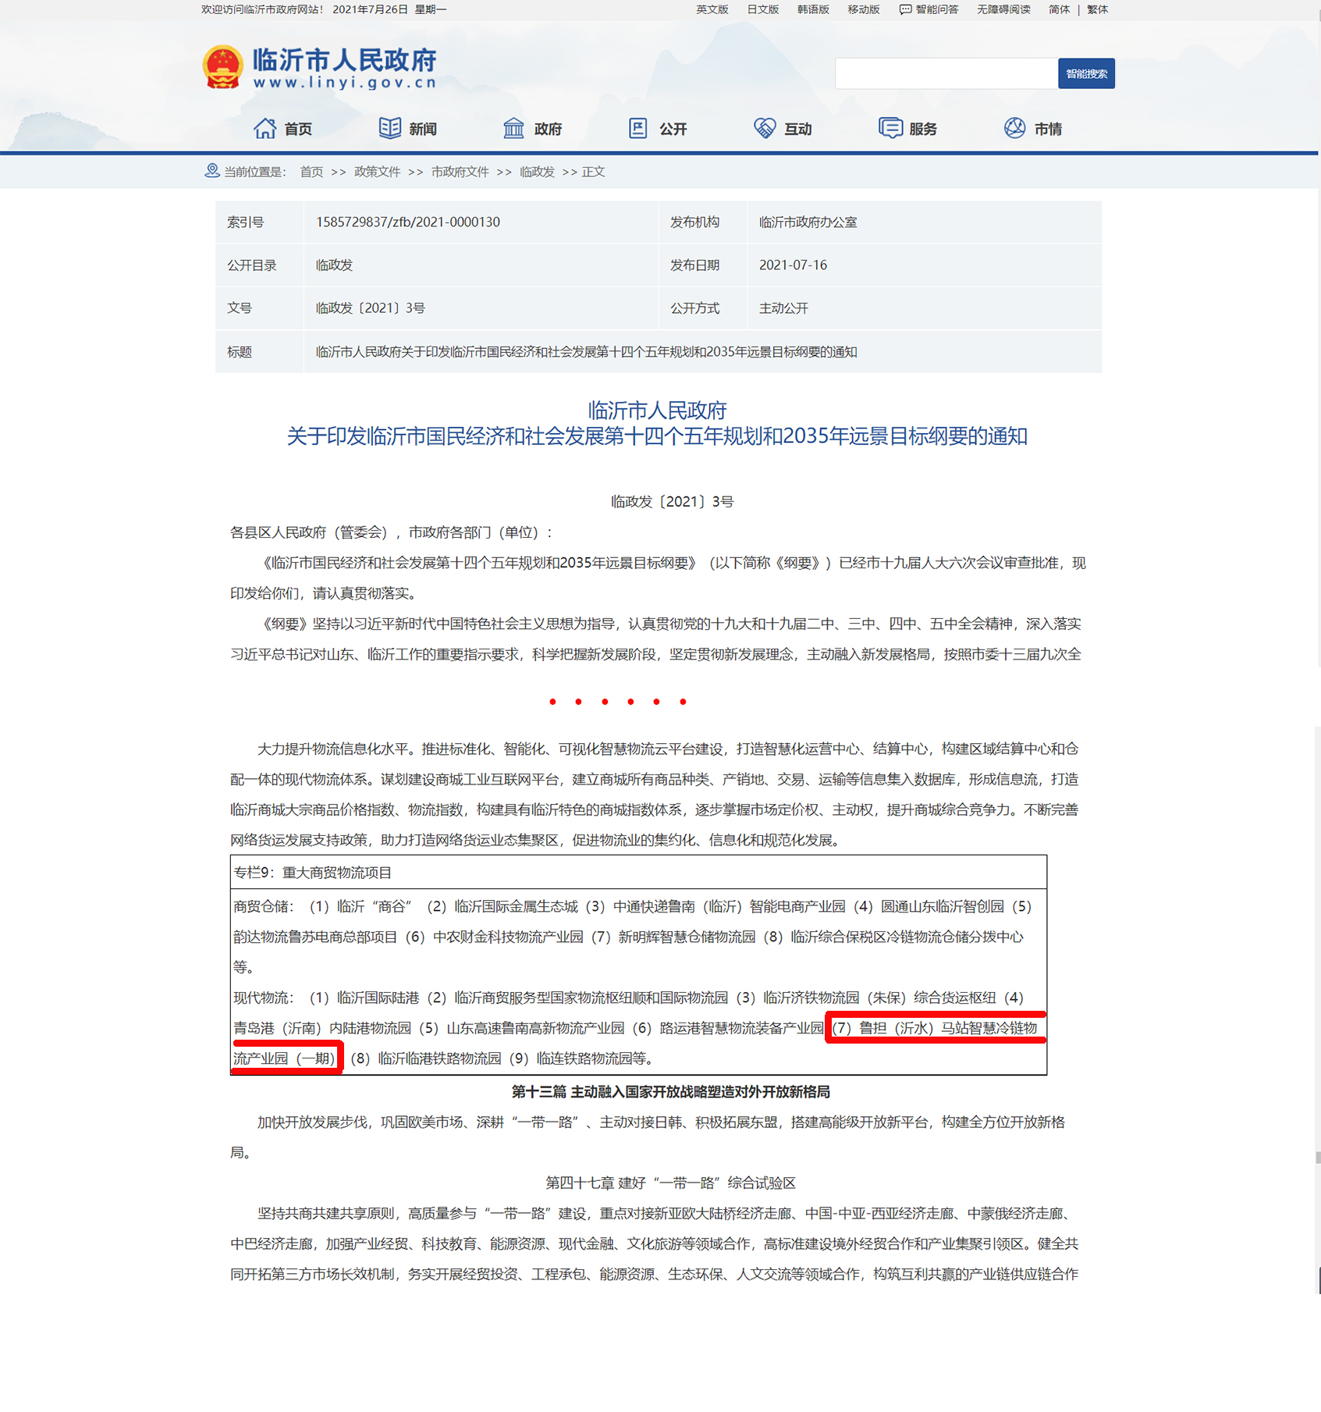Switch to simplified Chinese 简体

pyautogui.click(x=1059, y=9)
